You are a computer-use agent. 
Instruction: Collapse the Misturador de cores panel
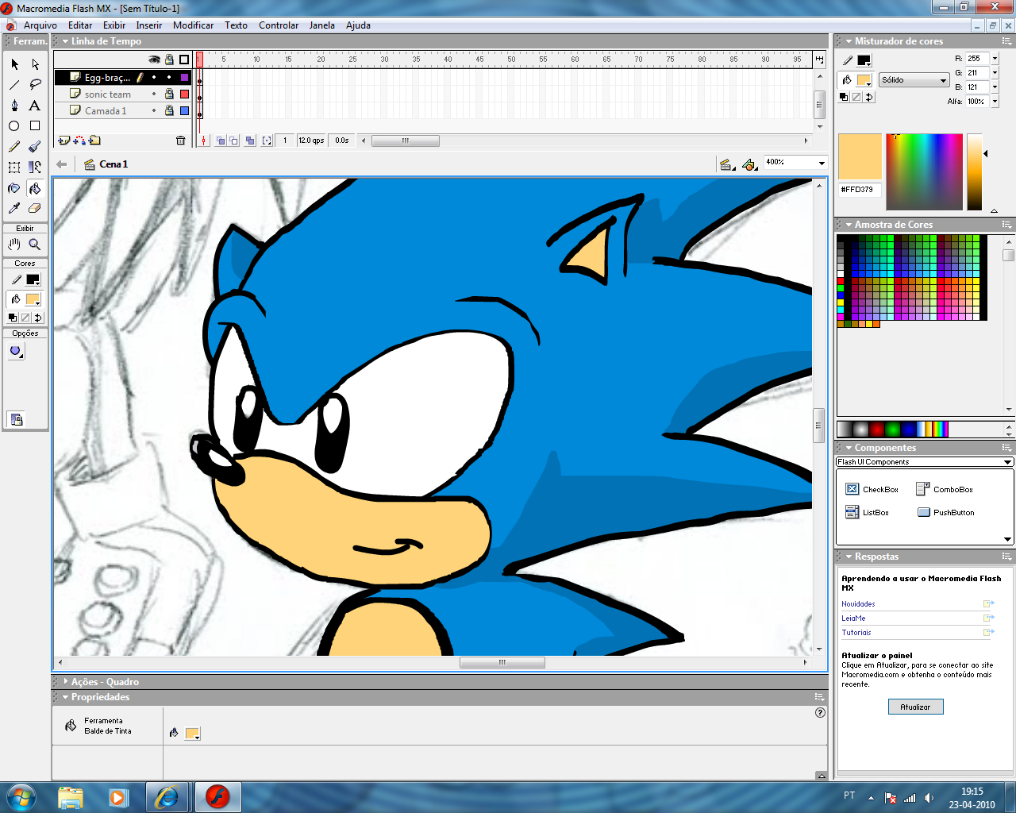[x=849, y=41]
